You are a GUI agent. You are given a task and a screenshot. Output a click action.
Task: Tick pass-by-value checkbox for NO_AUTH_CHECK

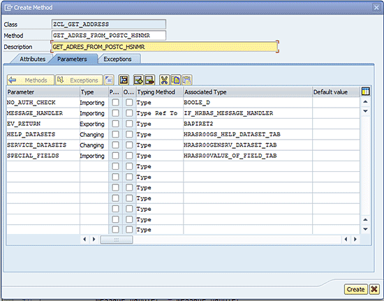tap(115, 103)
